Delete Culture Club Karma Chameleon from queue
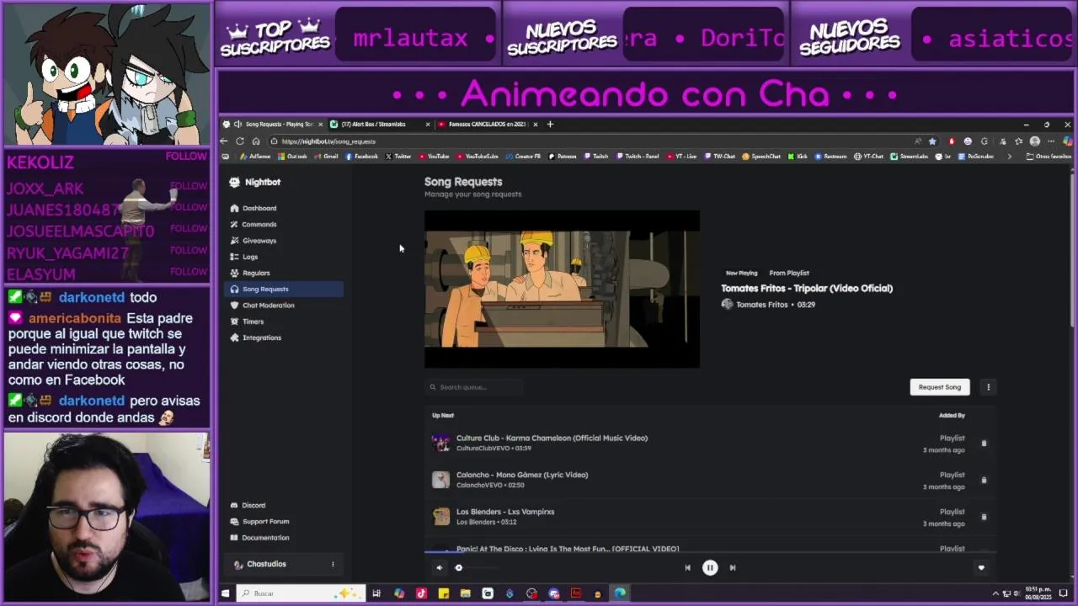This screenshot has width=1078, height=606. point(984,444)
